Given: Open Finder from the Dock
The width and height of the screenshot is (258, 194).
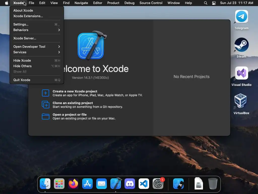Looking at the screenshot, I should point(45,183).
